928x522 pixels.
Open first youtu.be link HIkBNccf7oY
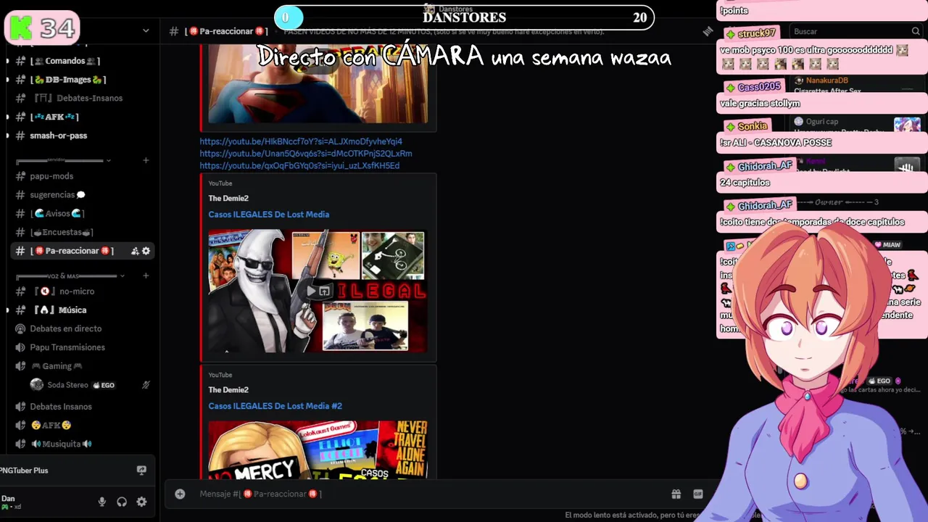(x=301, y=141)
